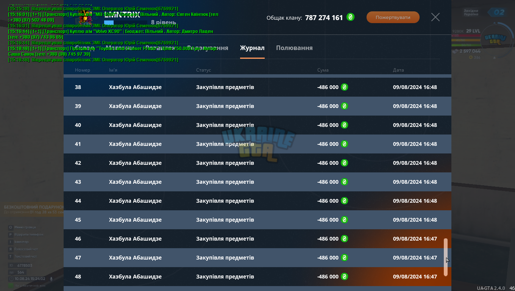Click the orange Пожертвувати button

click(x=393, y=17)
